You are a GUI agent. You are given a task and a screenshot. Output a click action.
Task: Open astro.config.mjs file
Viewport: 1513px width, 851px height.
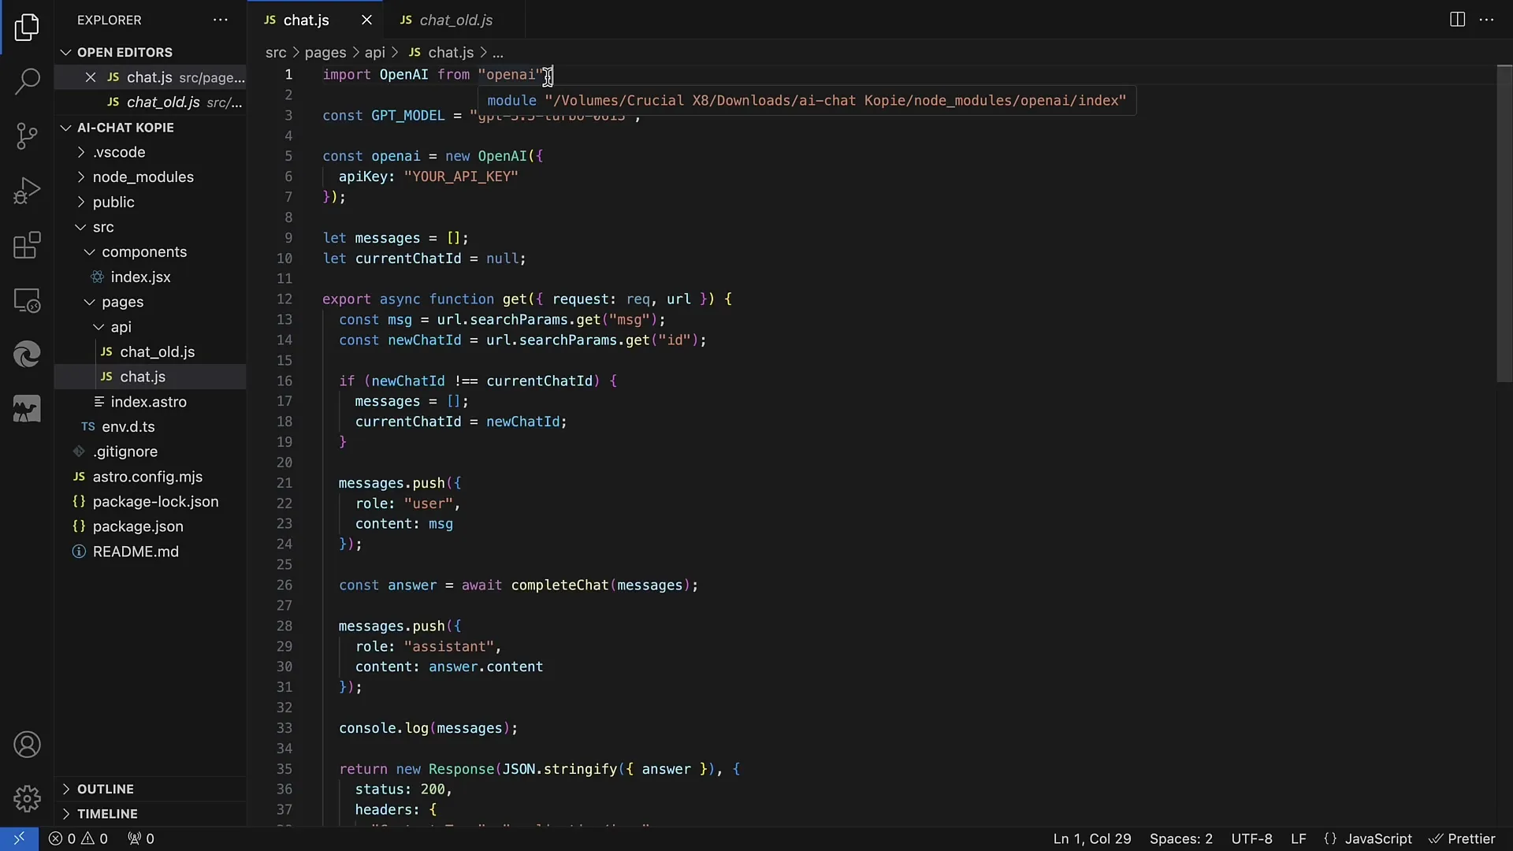coord(150,477)
